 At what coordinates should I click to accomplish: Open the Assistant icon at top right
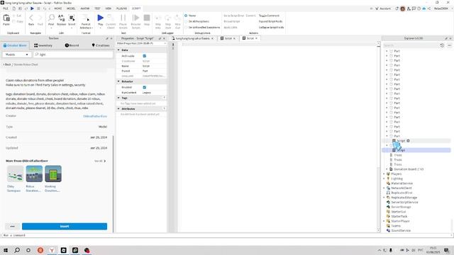pyautogui.click(x=383, y=8)
